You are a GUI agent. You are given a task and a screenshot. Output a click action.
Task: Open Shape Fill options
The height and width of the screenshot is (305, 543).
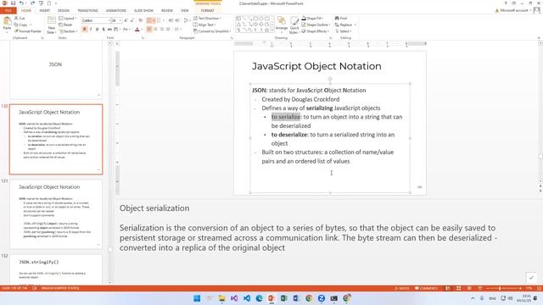click(x=312, y=18)
